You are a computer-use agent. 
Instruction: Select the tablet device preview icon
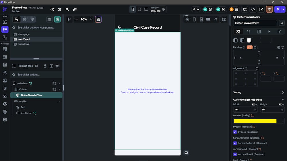[x=139, y=9]
